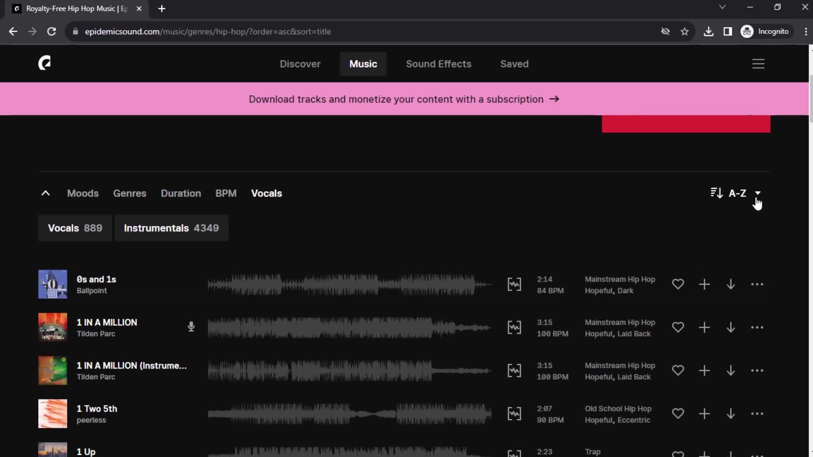Go to the Saved tab
813x457 pixels.
[x=514, y=64]
